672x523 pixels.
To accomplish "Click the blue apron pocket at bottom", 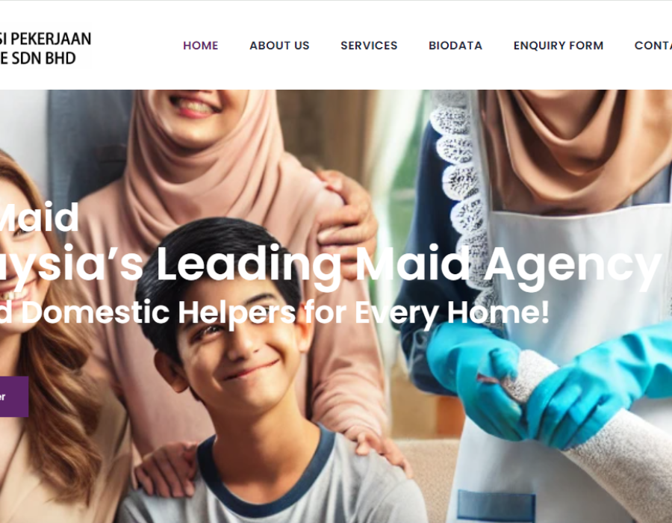I will coord(497,507).
